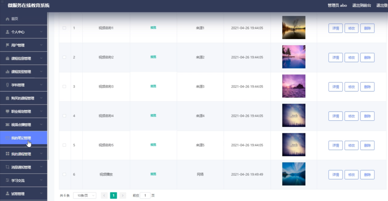
Task: Click the 预览 link for 视频名称1
Action: tap(153, 28)
